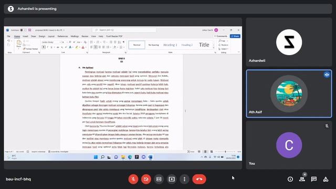Expand the Styles gallery arrow

tap(214, 48)
